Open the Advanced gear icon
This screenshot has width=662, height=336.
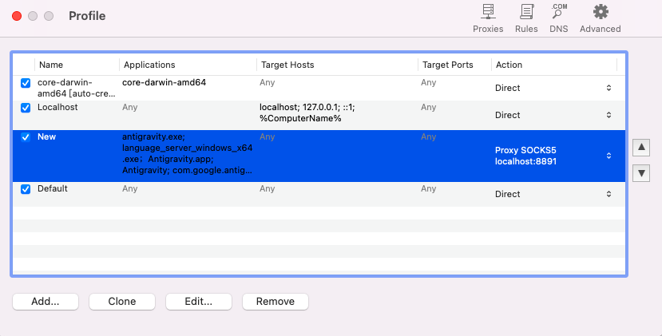point(600,18)
